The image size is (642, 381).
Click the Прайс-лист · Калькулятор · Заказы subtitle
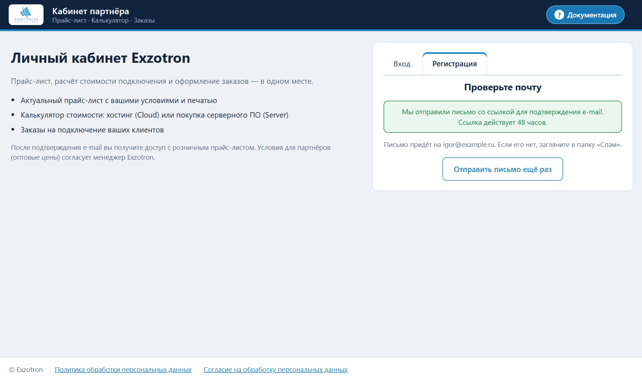(x=103, y=21)
